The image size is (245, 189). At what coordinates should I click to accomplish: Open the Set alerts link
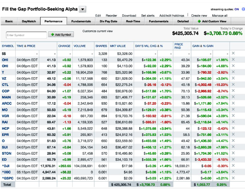click(x=148, y=16)
